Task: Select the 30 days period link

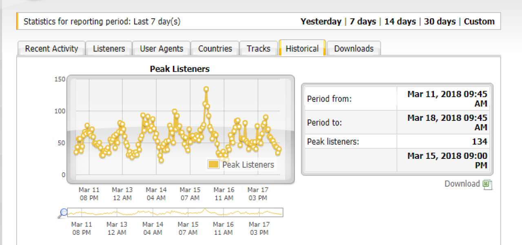Action: (x=440, y=22)
